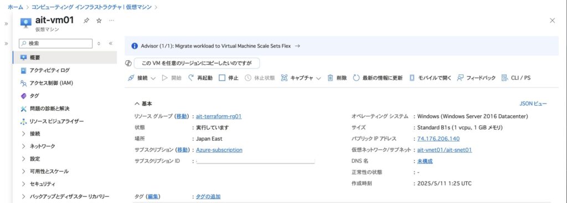
Task: Click the タグの追加 link
Action: tap(208, 196)
